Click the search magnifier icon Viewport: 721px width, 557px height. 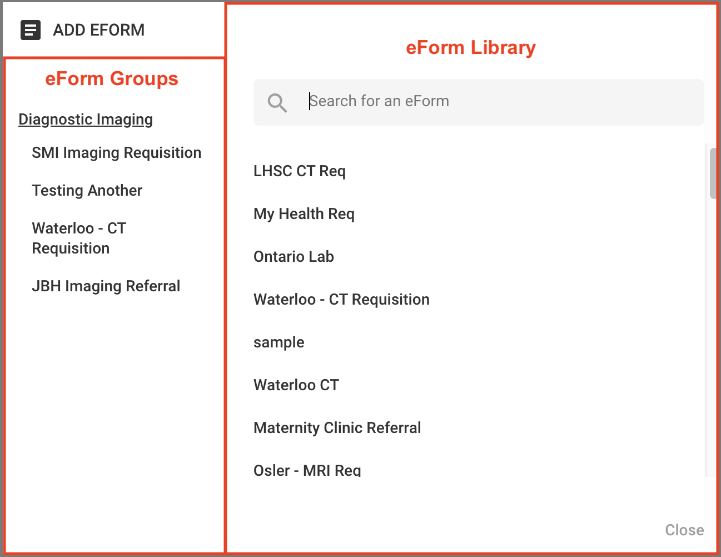(277, 102)
